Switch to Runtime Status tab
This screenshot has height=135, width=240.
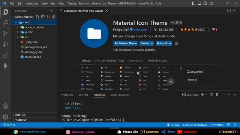157,61
